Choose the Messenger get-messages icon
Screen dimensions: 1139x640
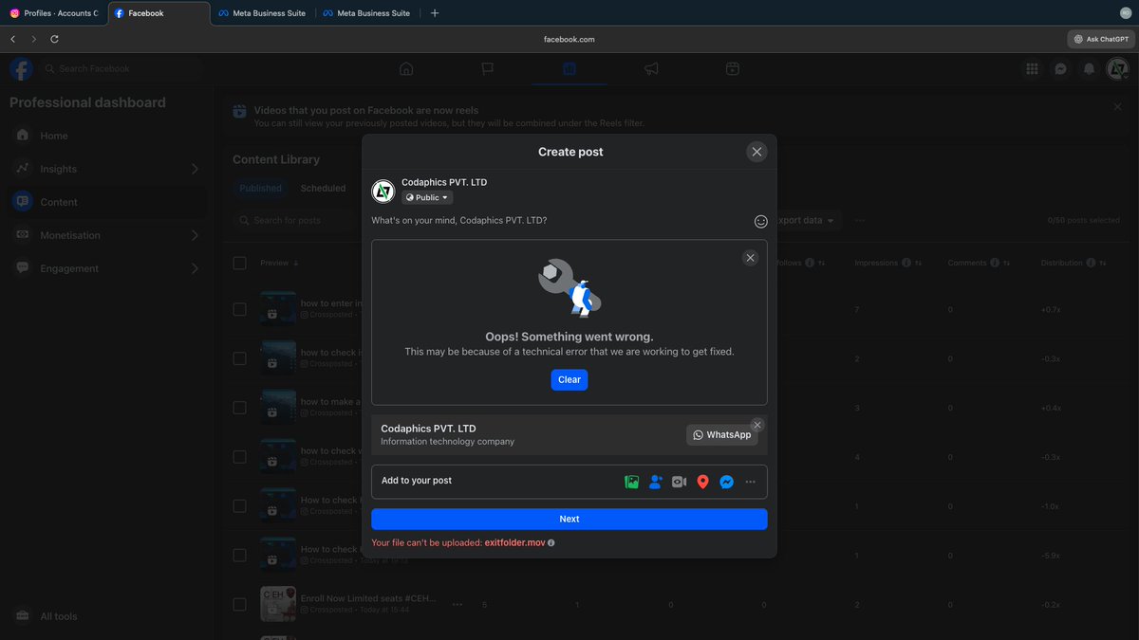coord(726,482)
